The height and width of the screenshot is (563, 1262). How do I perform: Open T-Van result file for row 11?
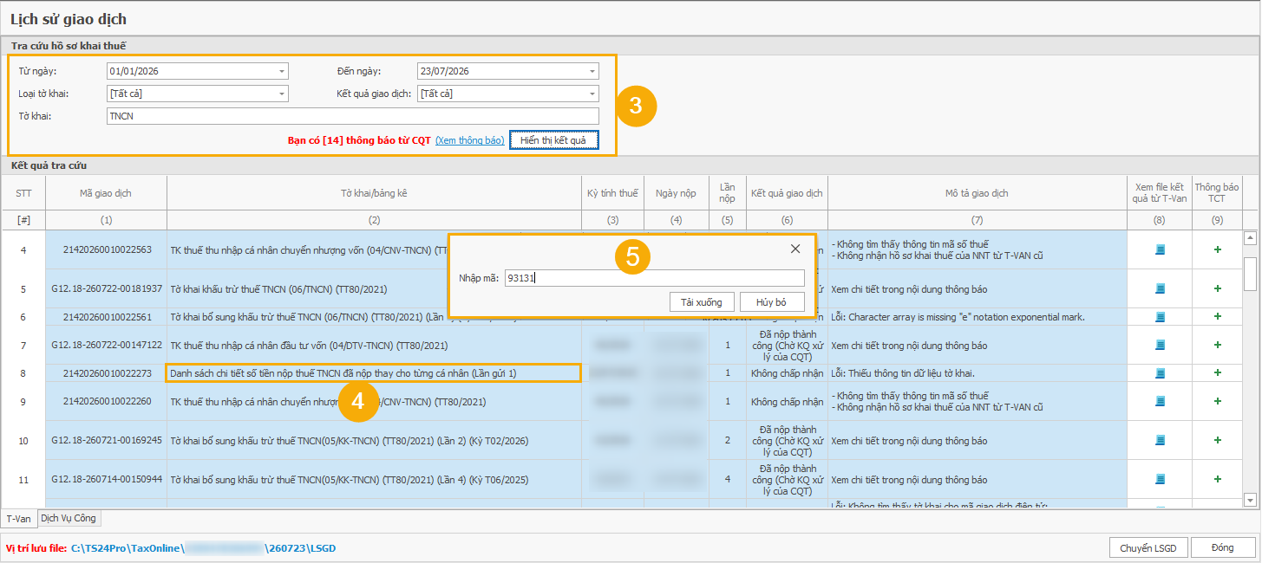1161,479
